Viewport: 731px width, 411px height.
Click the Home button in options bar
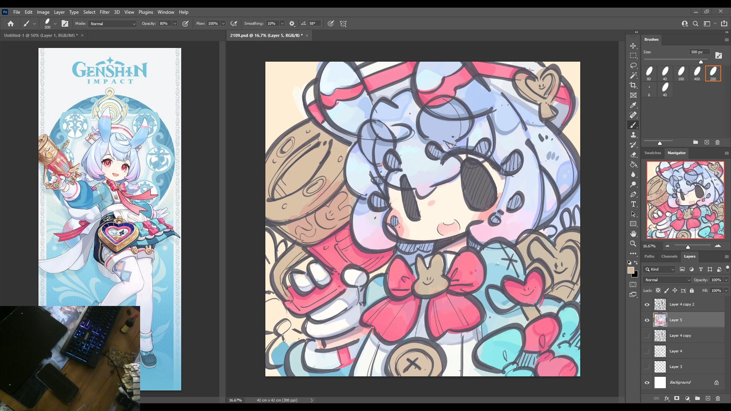tap(11, 24)
